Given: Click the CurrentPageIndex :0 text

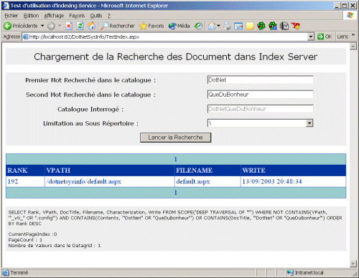Looking at the screenshot, I should (x=32, y=234).
